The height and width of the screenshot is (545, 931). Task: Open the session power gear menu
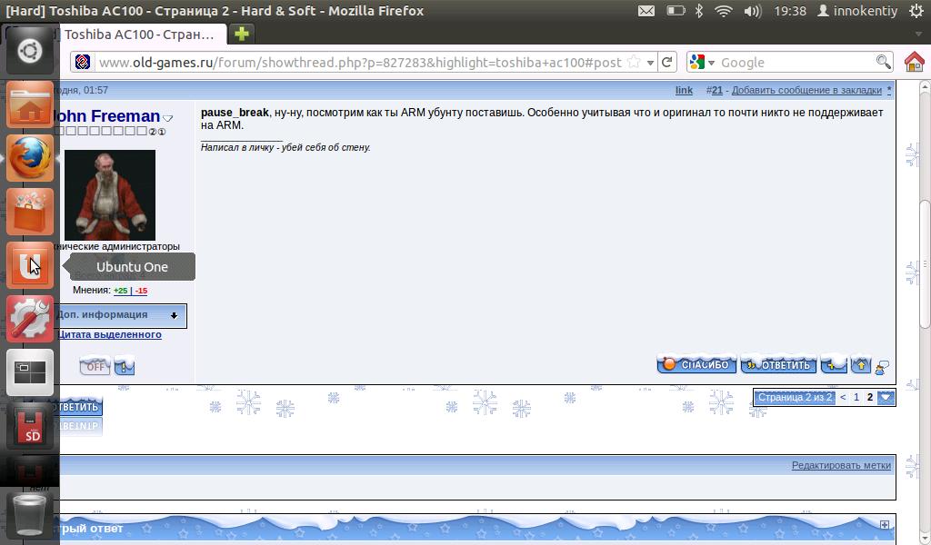pos(916,11)
